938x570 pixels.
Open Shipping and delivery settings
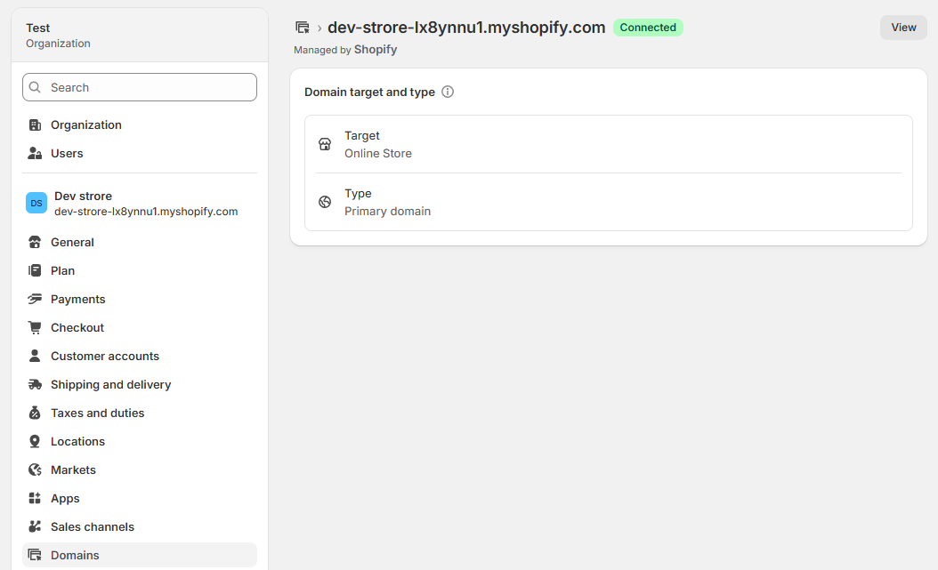pyautogui.click(x=140, y=385)
